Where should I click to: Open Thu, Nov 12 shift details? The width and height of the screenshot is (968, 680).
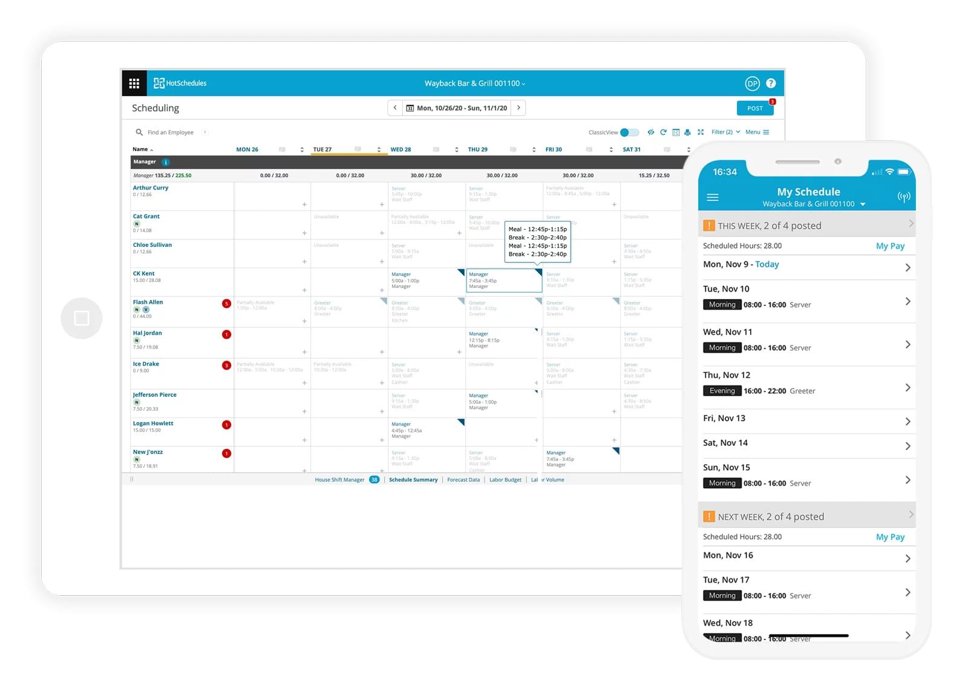click(x=806, y=387)
